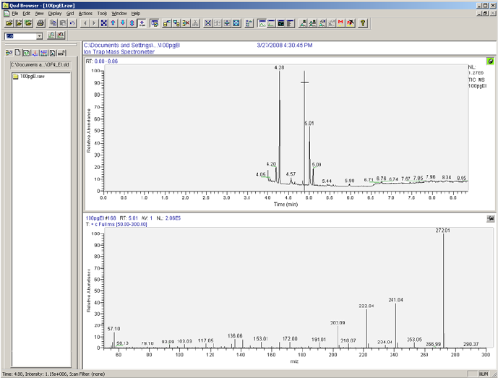The image size is (498, 378).
Task: Click the RT: 0.00 - 8.86 range header
Action: pos(102,61)
